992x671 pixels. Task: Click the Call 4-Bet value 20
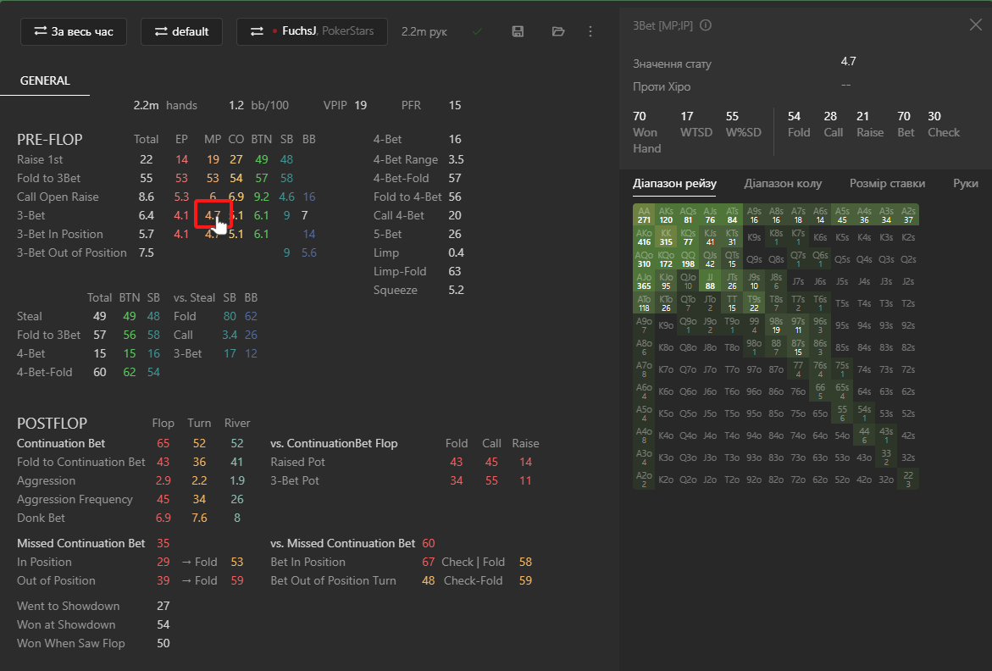455,216
